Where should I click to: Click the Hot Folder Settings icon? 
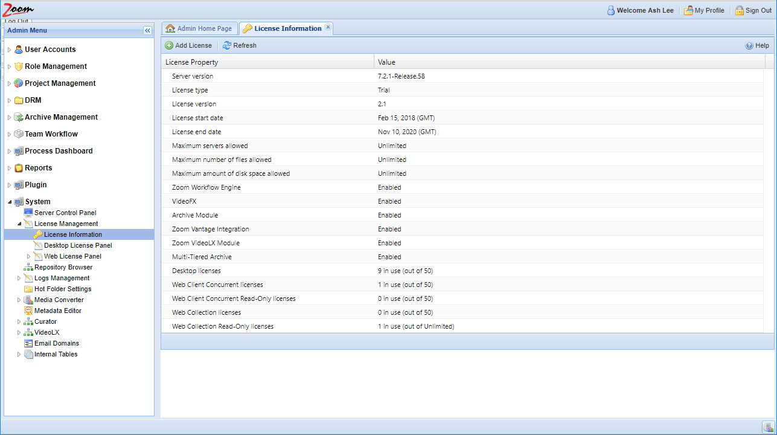tap(28, 289)
